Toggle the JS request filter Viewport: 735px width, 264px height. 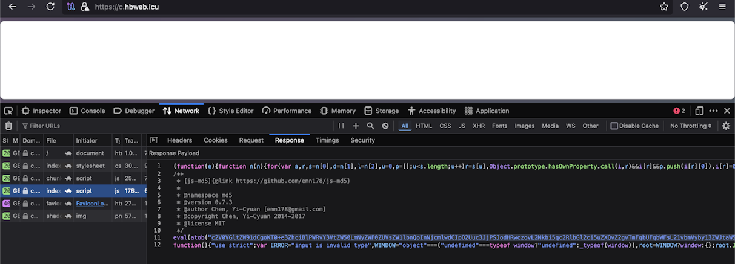tap(462, 126)
